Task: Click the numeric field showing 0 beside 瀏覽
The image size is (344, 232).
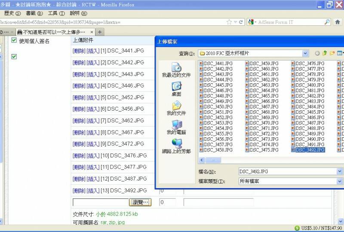Action: (168, 202)
